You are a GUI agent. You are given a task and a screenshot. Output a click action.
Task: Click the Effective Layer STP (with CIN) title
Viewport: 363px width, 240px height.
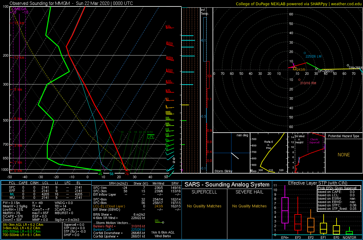click(317, 183)
